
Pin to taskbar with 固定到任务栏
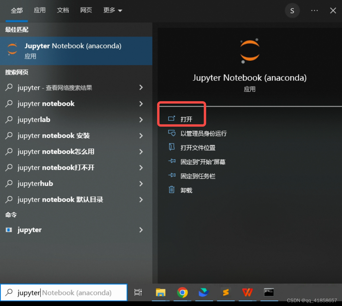pyautogui.click(x=198, y=176)
